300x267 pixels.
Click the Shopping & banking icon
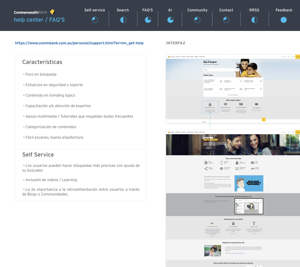coord(237,168)
